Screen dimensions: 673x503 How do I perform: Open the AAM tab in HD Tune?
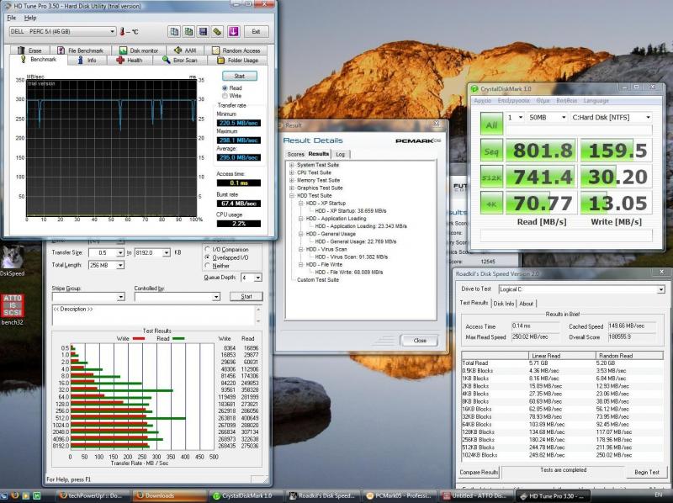point(185,50)
